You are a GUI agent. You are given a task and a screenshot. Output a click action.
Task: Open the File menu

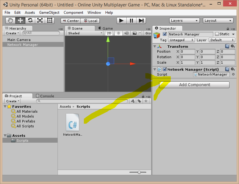click(7, 13)
